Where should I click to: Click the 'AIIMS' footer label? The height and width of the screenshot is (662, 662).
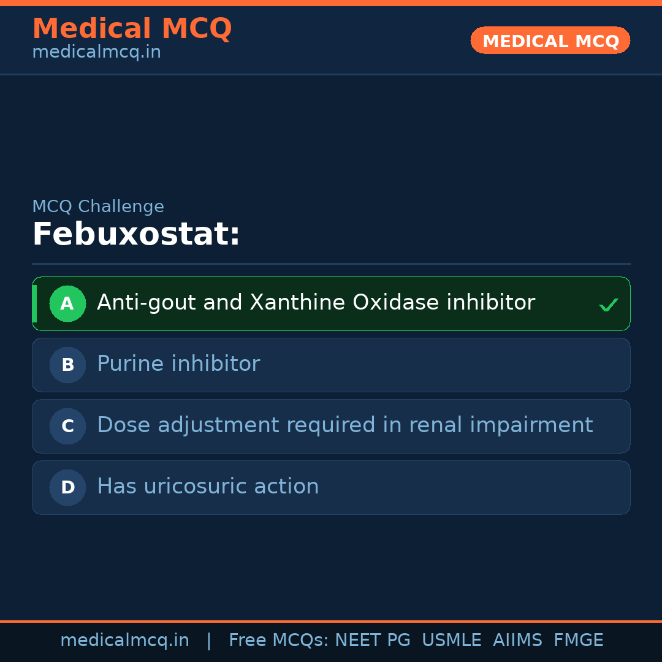(517, 641)
